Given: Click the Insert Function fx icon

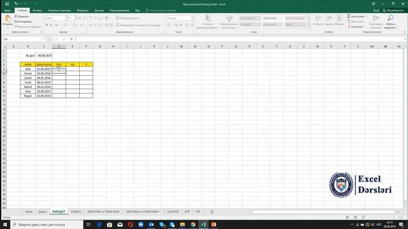Looking at the screenshot, I should pyautogui.click(x=71, y=39).
